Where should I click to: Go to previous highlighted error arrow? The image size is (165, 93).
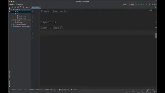pos(153,10)
